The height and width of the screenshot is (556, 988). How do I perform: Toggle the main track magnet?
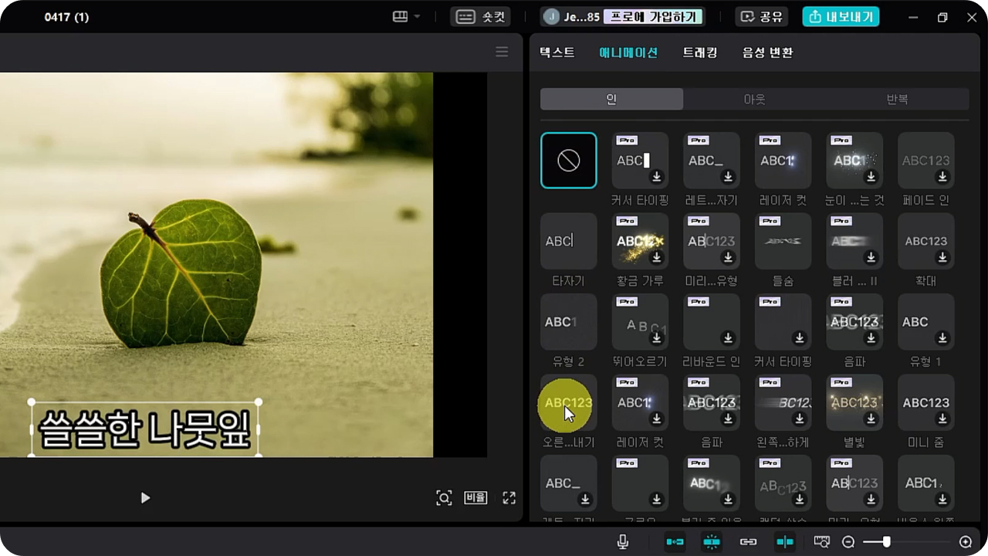pyautogui.click(x=675, y=542)
